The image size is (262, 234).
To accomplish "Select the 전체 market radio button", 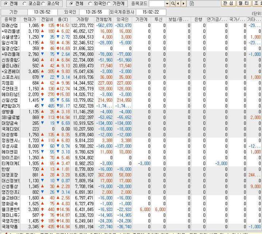I will pos(6,3).
